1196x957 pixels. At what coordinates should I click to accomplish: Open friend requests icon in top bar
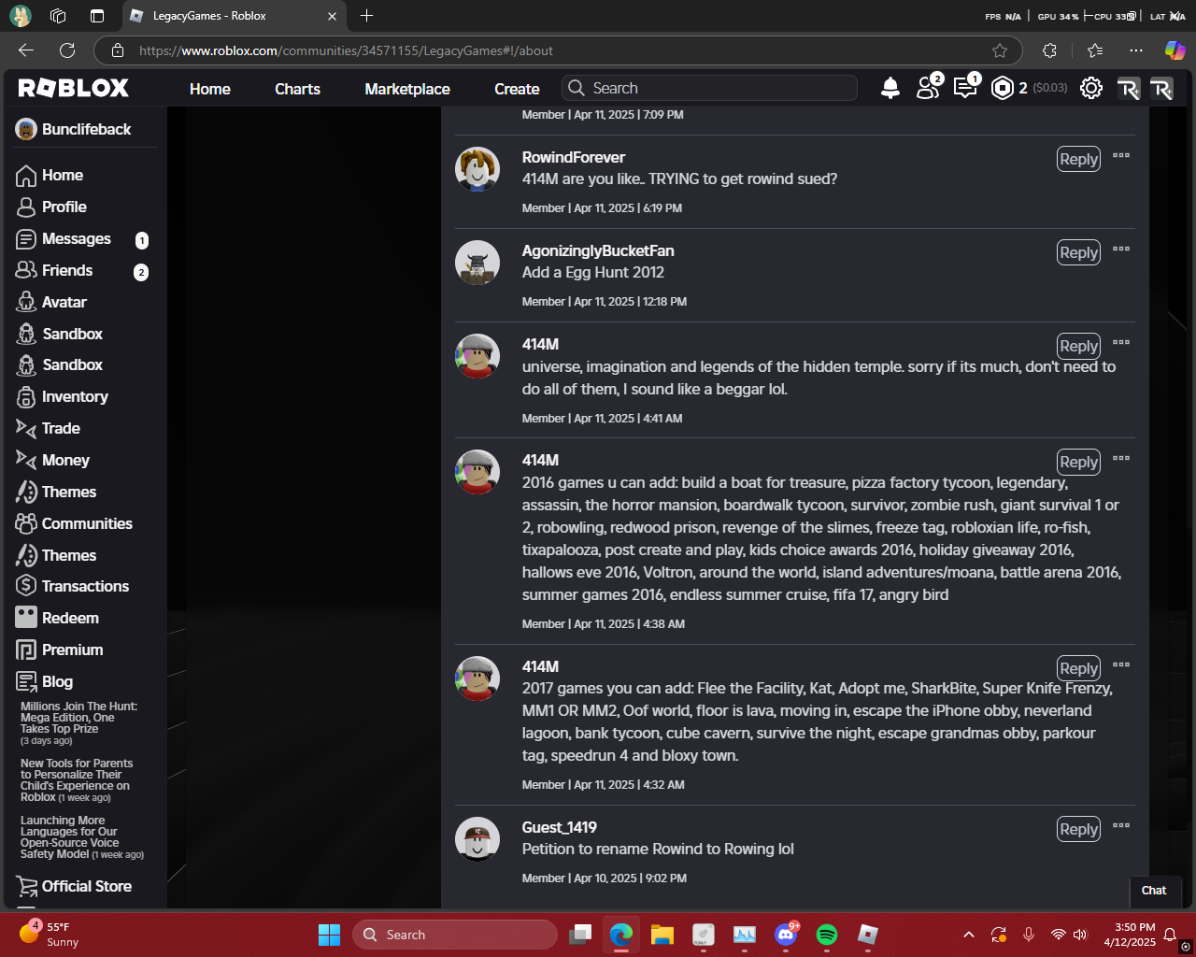[929, 87]
